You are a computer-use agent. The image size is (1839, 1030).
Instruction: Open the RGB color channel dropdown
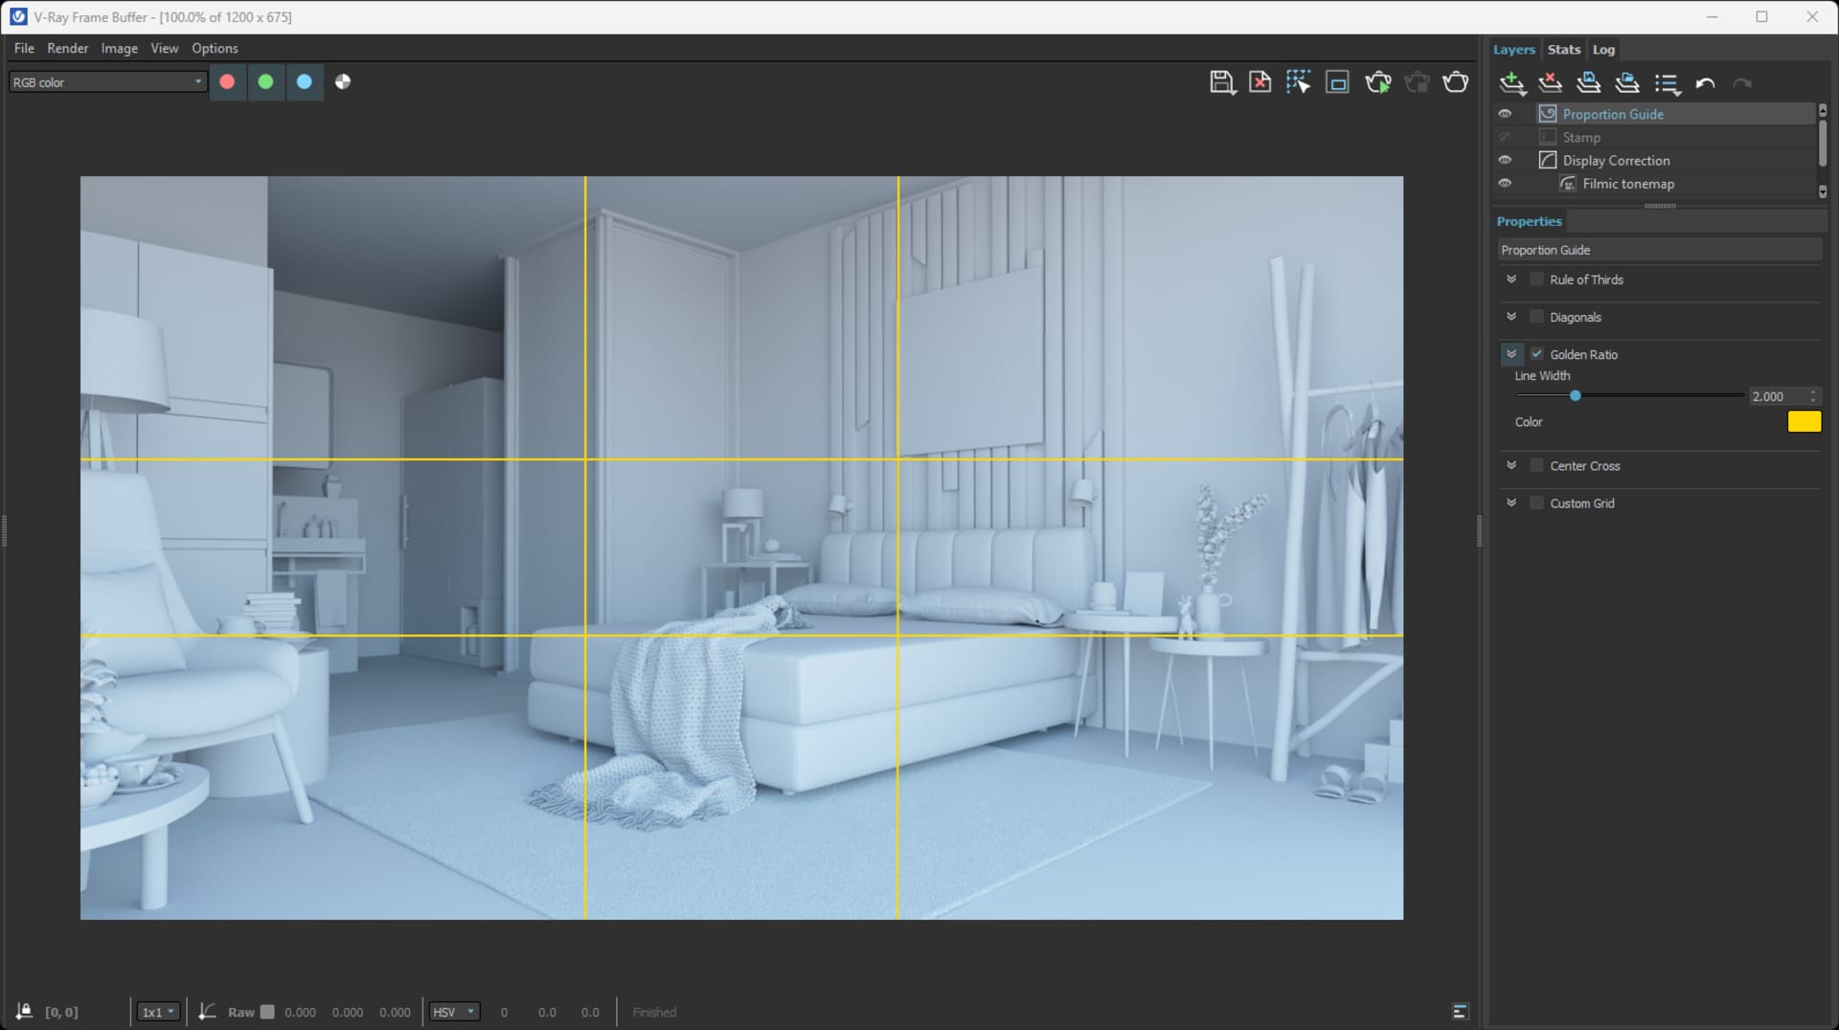[x=107, y=82]
